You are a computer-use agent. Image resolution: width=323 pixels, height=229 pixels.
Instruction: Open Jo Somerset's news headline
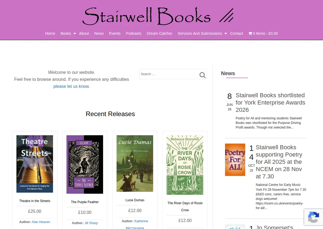(274, 227)
